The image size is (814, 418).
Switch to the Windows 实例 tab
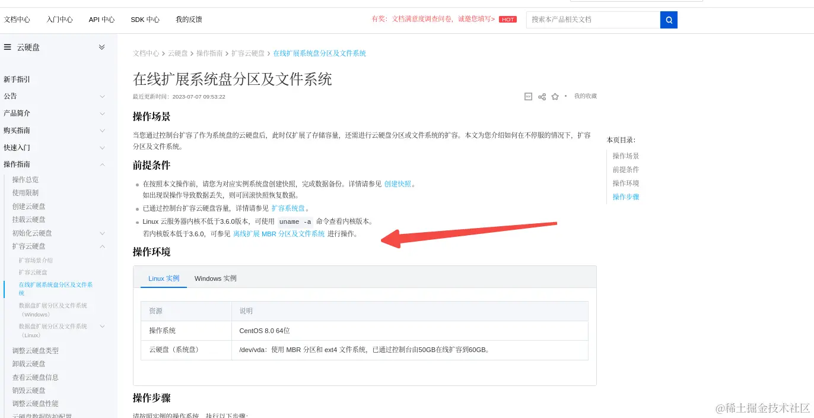(x=215, y=278)
